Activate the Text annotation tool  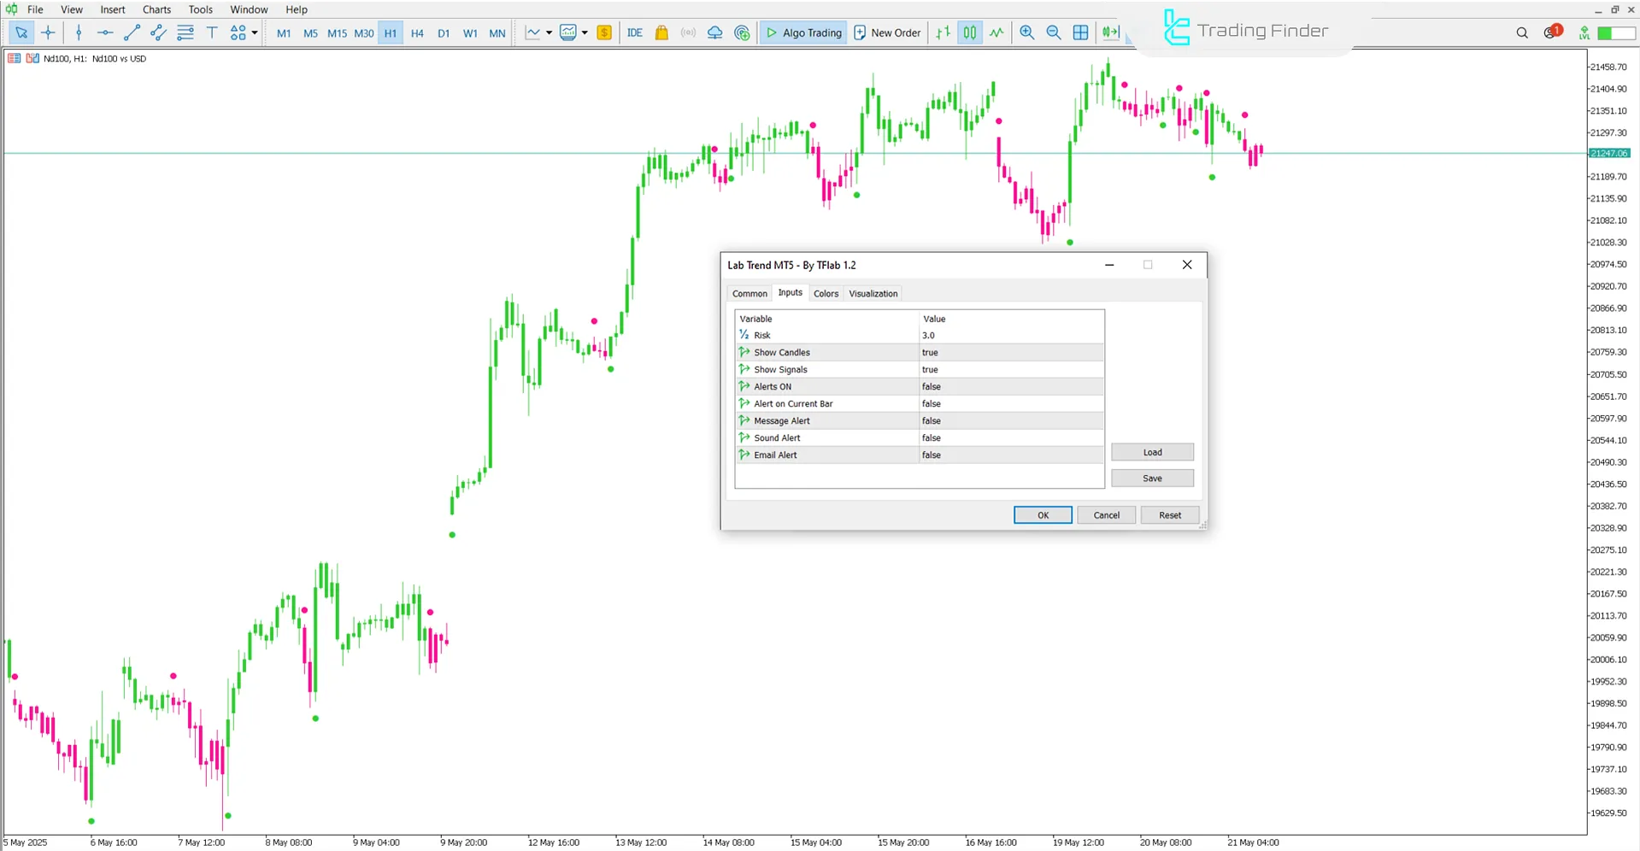click(212, 32)
